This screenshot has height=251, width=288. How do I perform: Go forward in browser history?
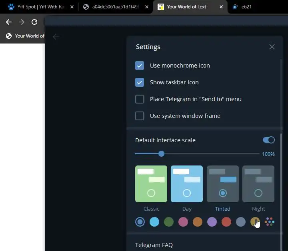pyautogui.click(x=22, y=22)
